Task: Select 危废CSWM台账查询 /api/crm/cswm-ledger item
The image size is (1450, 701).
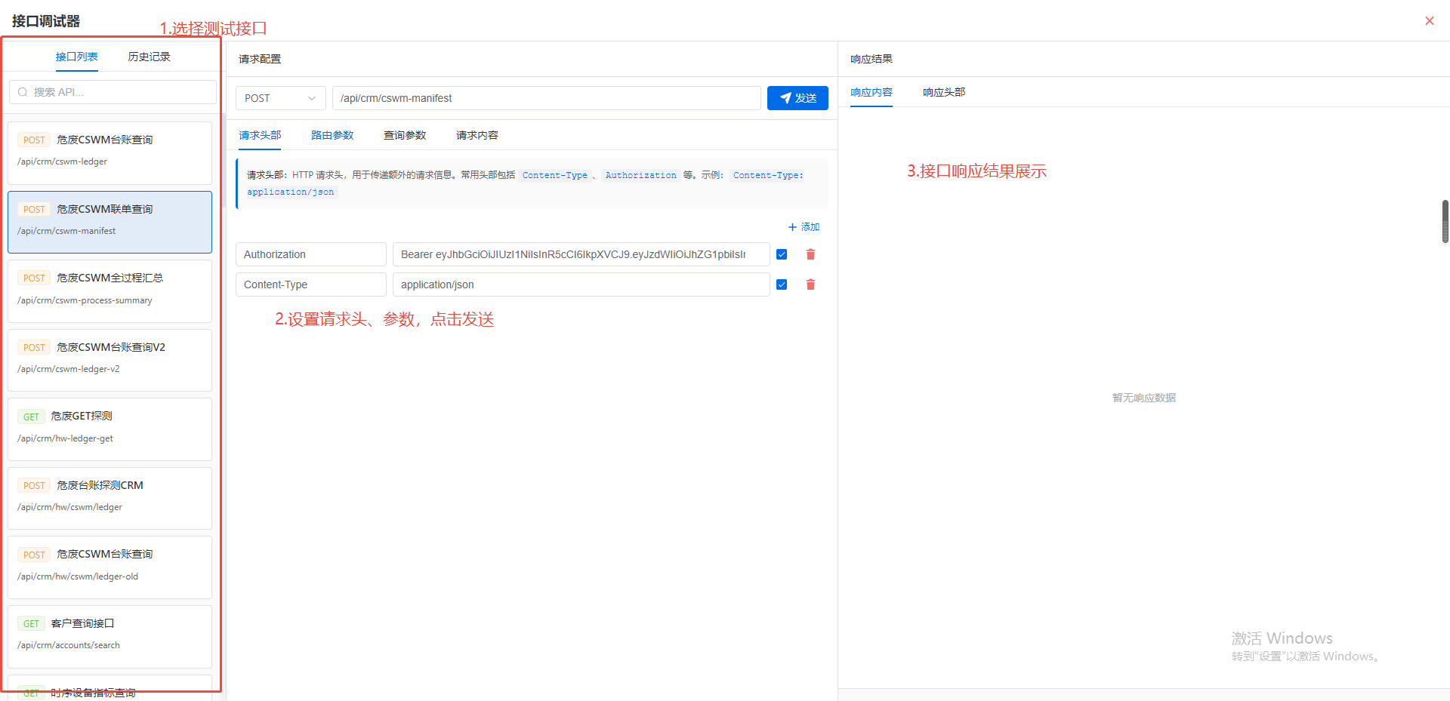Action: [110, 153]
